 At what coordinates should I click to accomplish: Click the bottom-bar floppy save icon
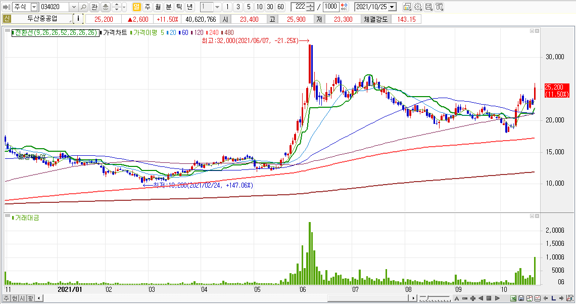(x=521, y=298)
